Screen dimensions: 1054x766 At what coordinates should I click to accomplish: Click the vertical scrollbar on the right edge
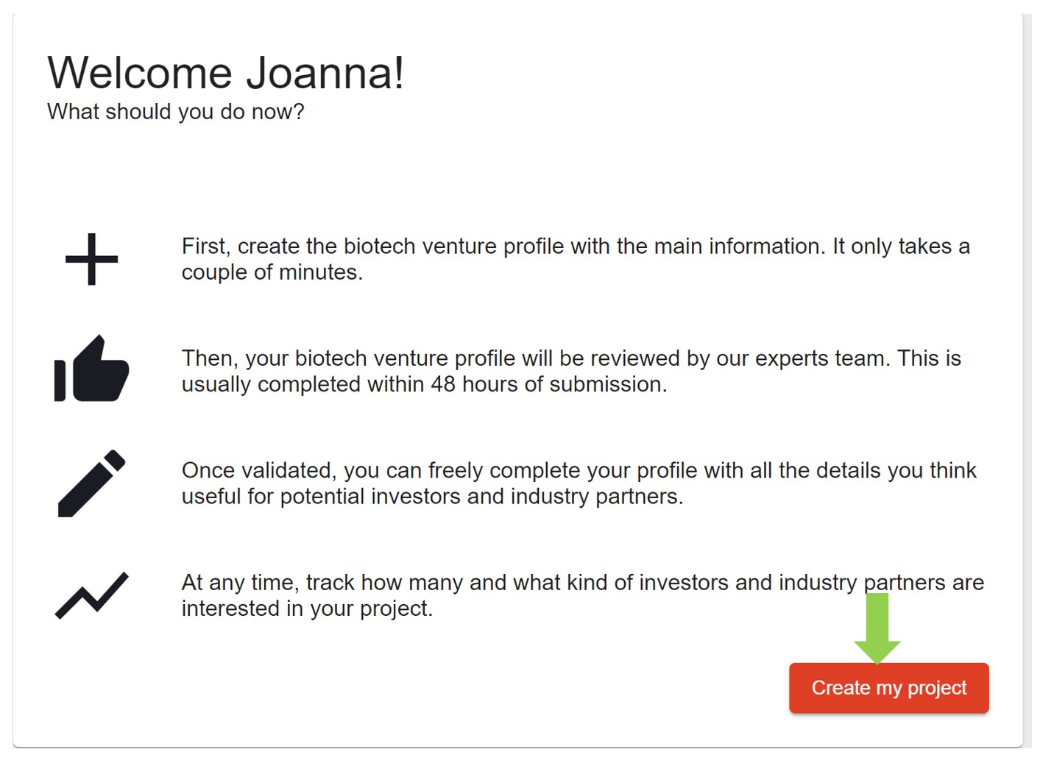pyautogui.click(x=1028, y=368)
